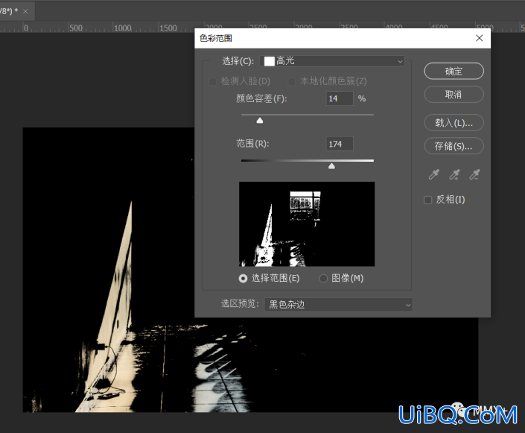Click 确定 to confirm color range
525x433 pixels.
pyautogui.click(x=454, y=71)
